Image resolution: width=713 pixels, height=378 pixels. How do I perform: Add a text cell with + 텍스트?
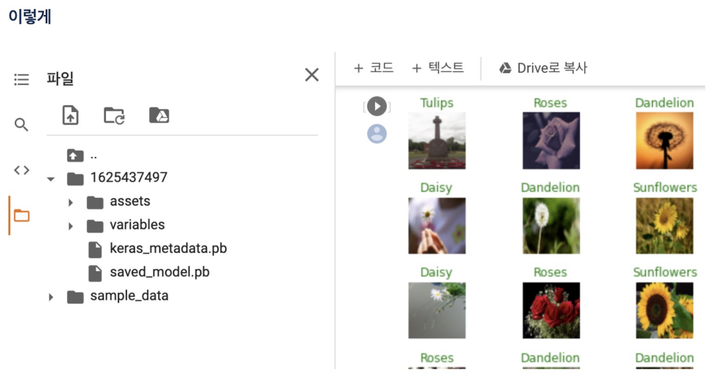[x=438, y=68]
